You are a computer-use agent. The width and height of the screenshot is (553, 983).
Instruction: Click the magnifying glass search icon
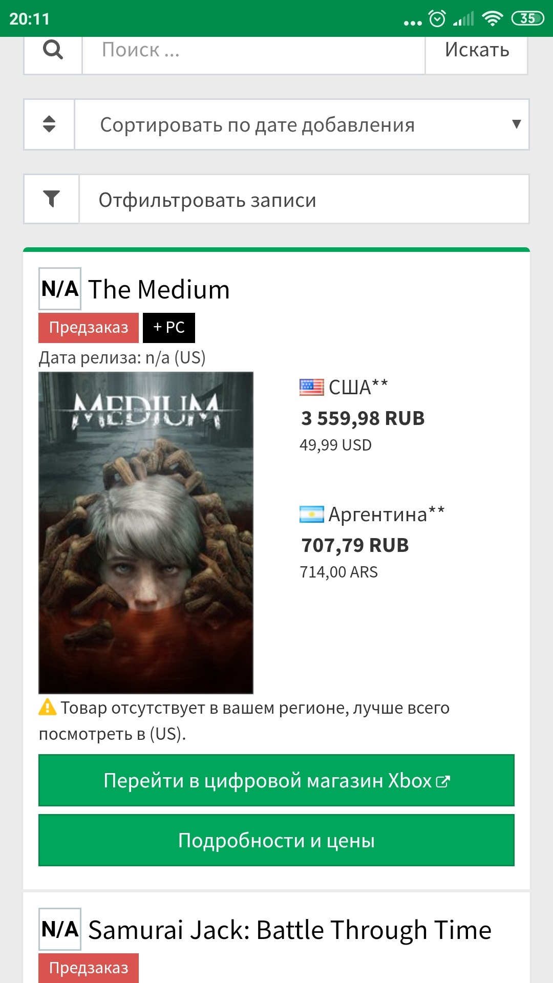point(53,50)
